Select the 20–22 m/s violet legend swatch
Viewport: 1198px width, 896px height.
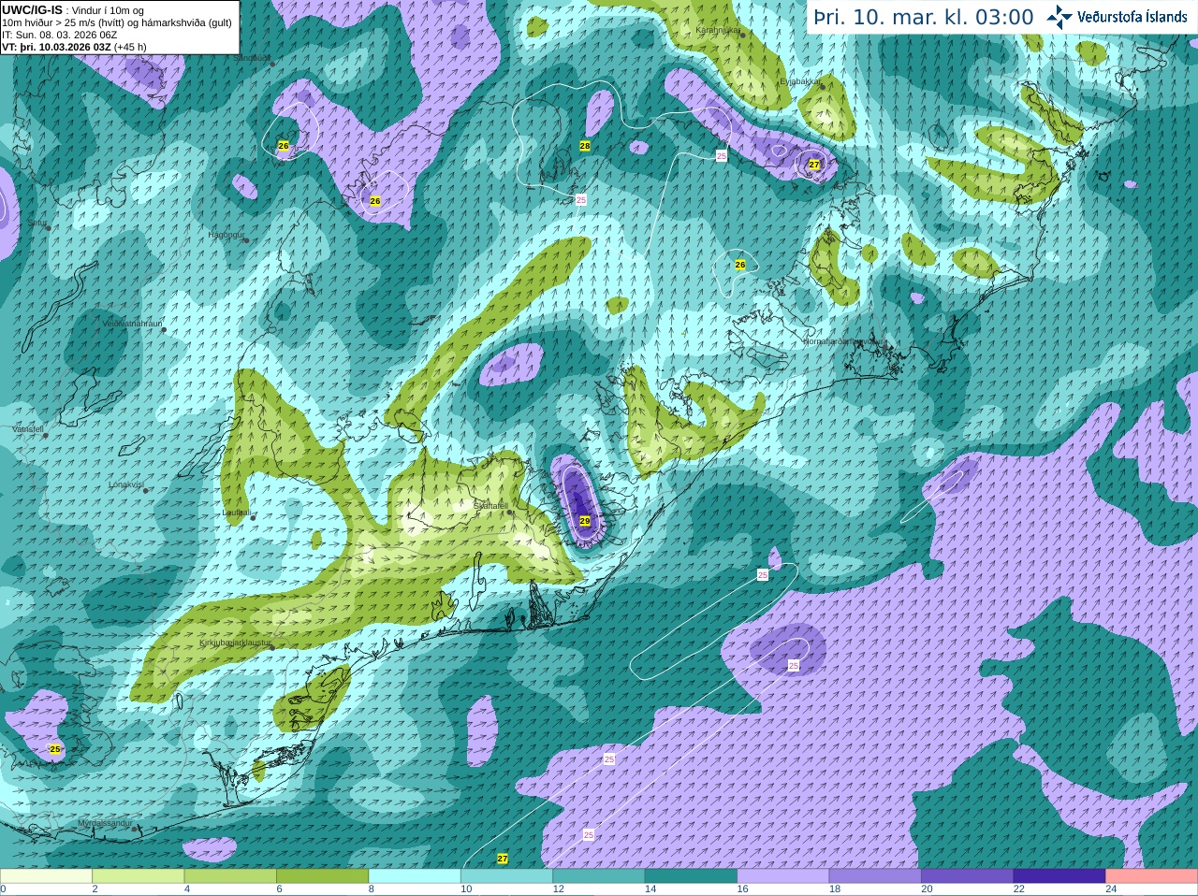pos(968,876)
